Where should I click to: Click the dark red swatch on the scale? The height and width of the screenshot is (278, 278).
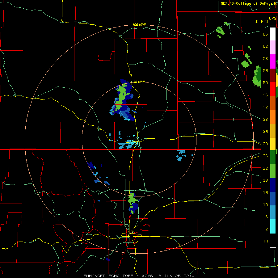(273, 75)
